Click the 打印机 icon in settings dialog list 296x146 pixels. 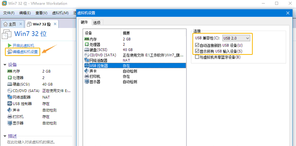coord(87,76)
